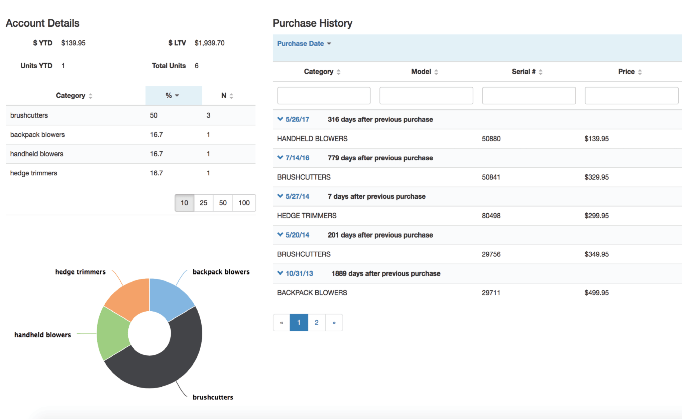This screenshot has height=419, width=682.
Task: Select page 1 of purchase history
Action: tap(299, 323)
